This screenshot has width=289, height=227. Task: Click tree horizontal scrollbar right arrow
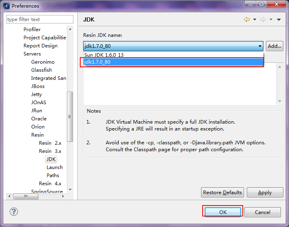tap(63, 196)
